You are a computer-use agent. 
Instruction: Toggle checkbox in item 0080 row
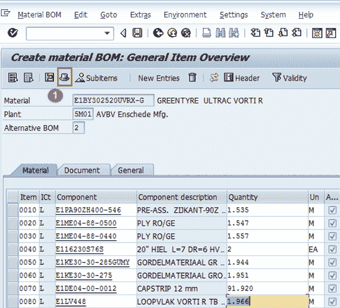coord(332,302)
